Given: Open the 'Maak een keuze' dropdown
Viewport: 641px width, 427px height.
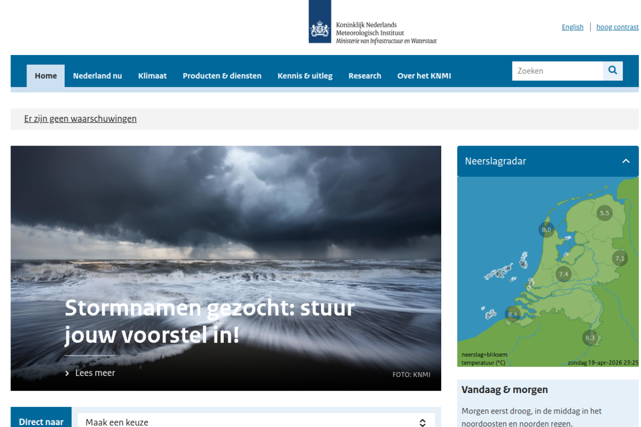Looking at the screenshot, I should click(255, 422).
